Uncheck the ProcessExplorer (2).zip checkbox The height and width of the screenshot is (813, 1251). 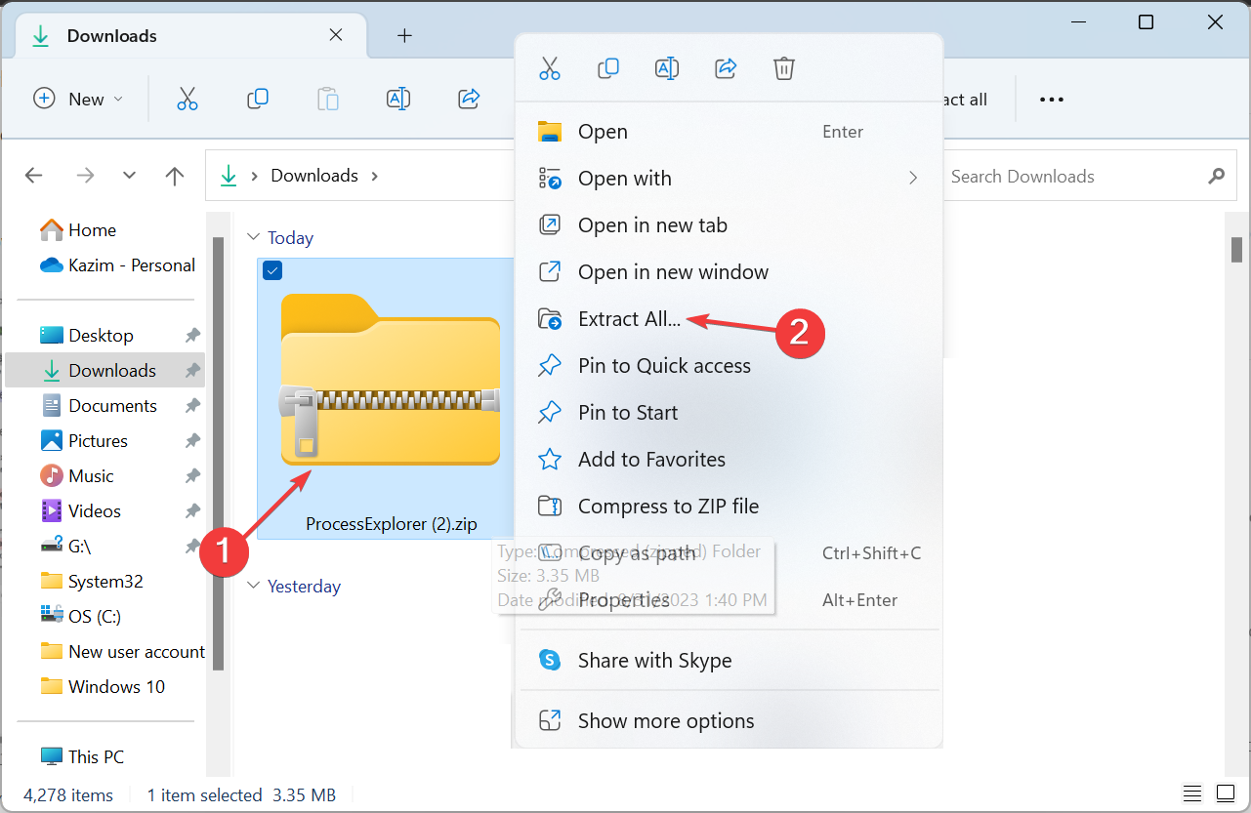(272, 271)
